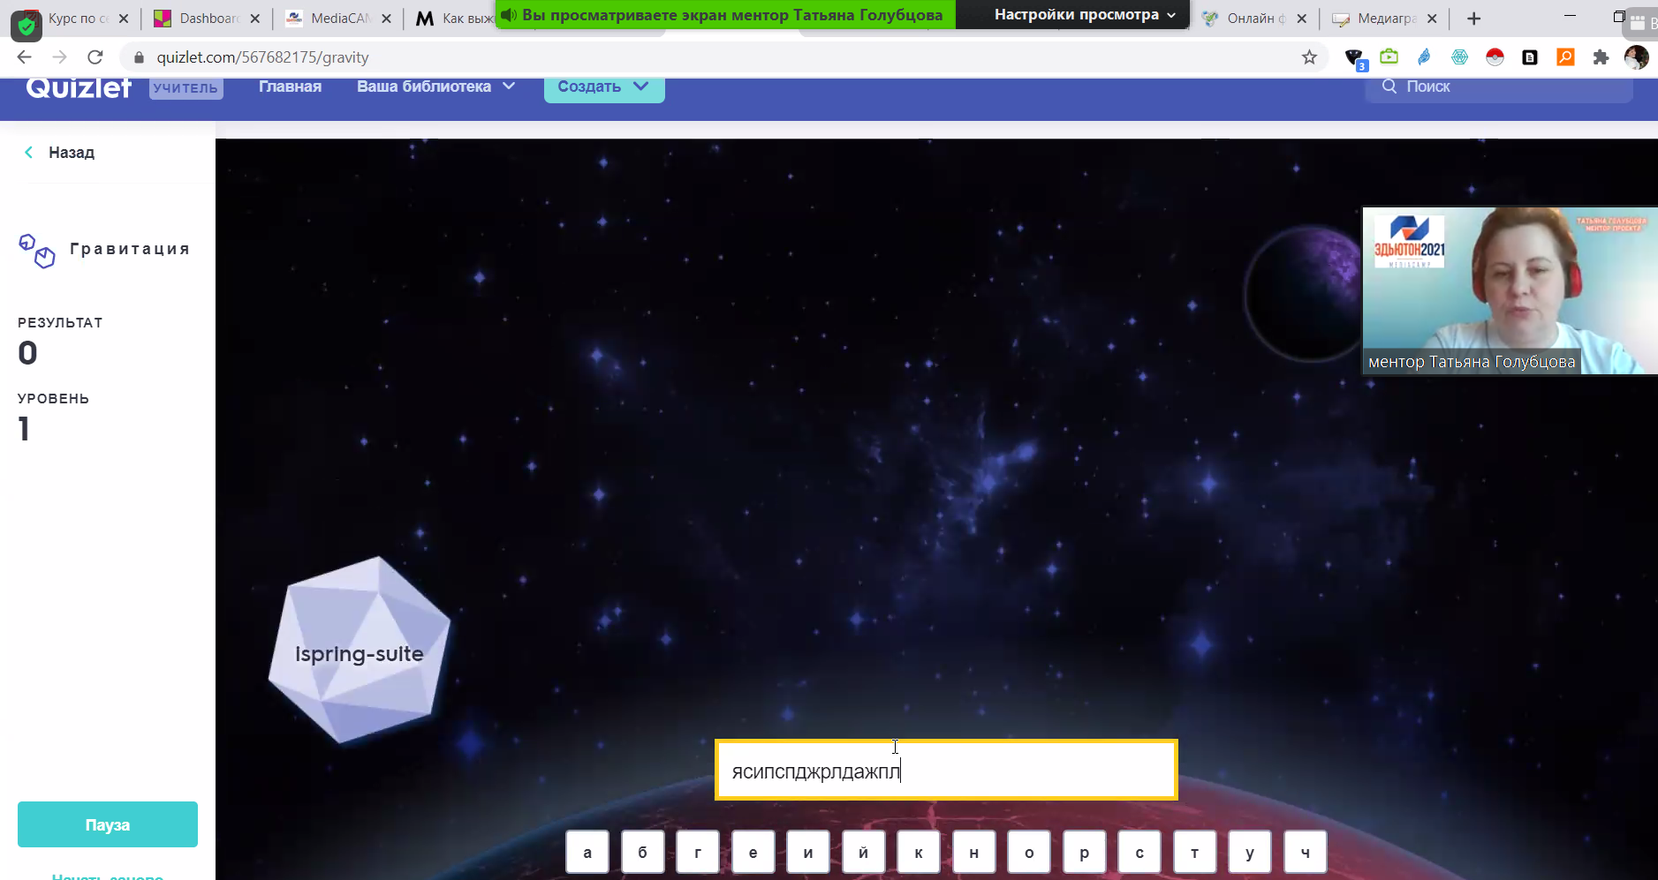Image resolution: width=1658 pixels, height=880 pixels.
Task: Close the Медиагра tab
Action: [x=1432, y=19]
